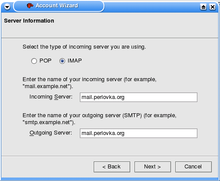The height and width of the screenshot is (181, 220).
Task: Continue to the next wizard page
Action: [x=153, y=167]
